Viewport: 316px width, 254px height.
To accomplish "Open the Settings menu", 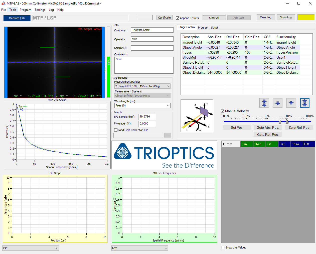I will 40,10.
